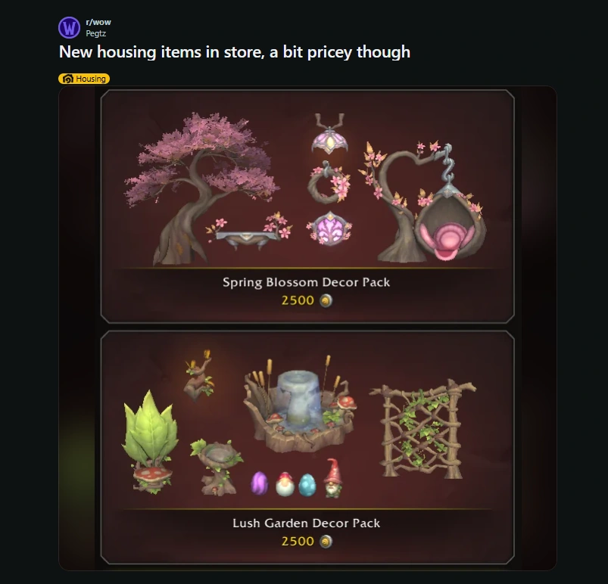Click the r/wow subreddit avatar icon
The width and height of the screenshot is (608, 584).
pyautogui.click(x=69, y=27)
